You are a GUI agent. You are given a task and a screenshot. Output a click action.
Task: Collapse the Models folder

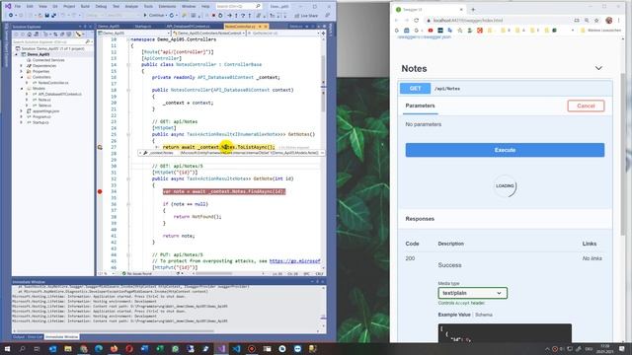[x=22, y=88]
